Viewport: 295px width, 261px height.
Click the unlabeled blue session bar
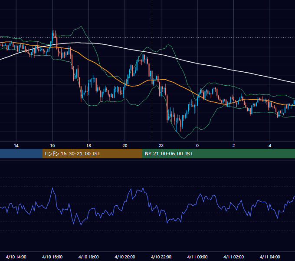[21, 154]
